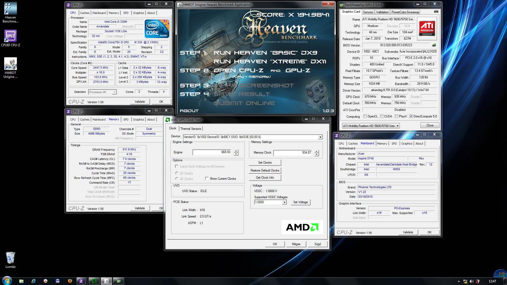Click the AMD logo in GPU Clock Tool
Image resolution: width=507 pixels, height=285 pixels.
pos(302,227)
